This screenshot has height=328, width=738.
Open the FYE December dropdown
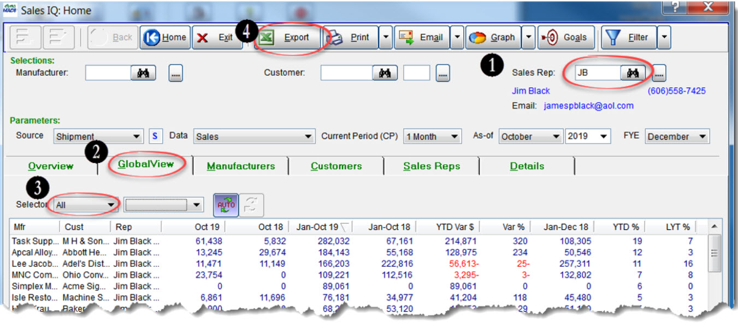pyautogui.click(x=677, y=136)
